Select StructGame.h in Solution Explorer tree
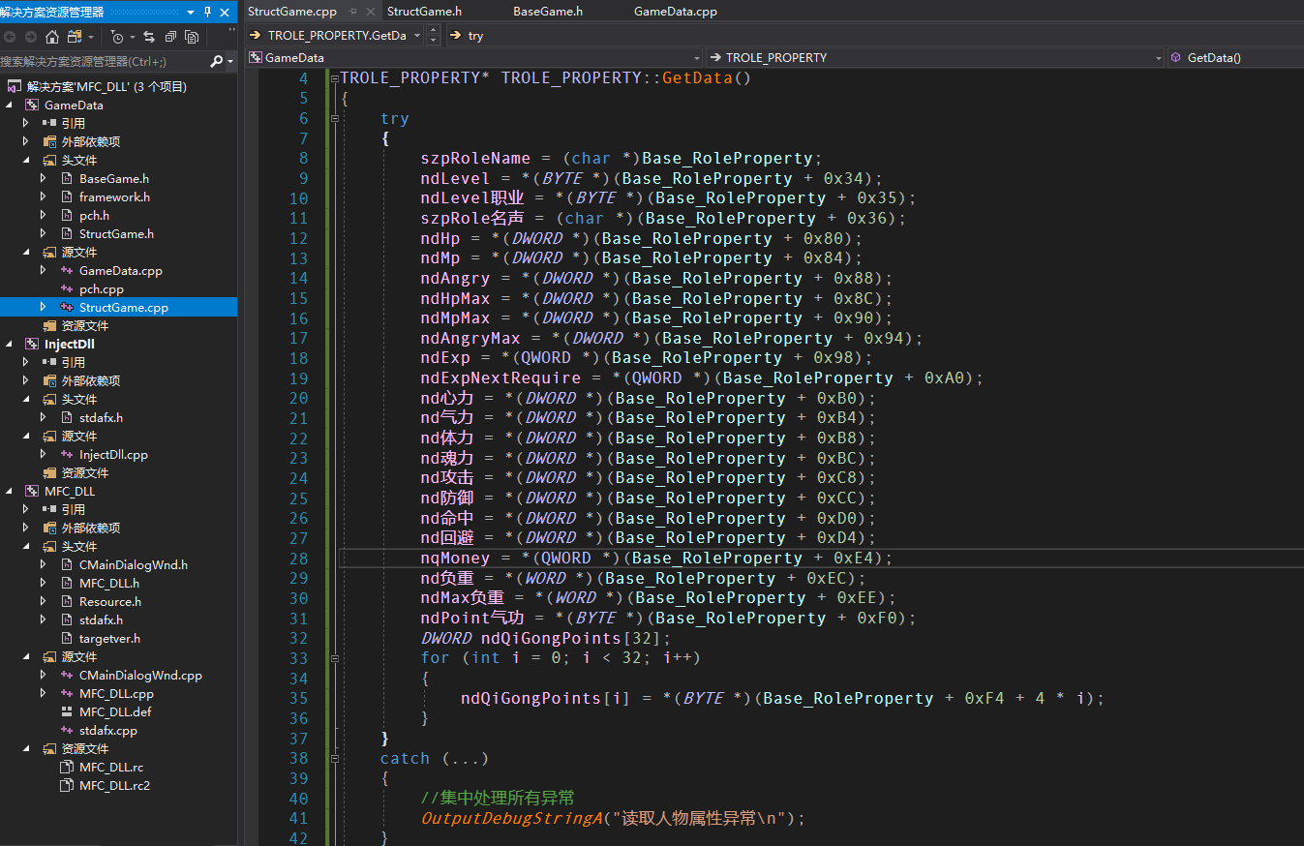The height and width of the screenshot is (846, 1304). [x=116, y=233]
